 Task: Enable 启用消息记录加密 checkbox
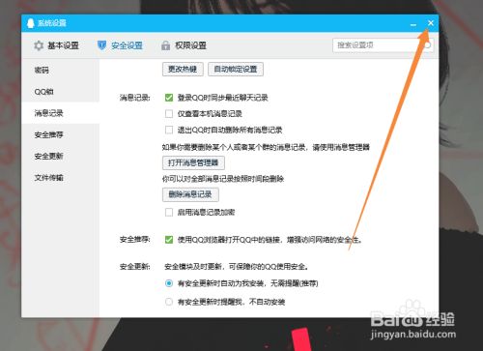(169, 212)
